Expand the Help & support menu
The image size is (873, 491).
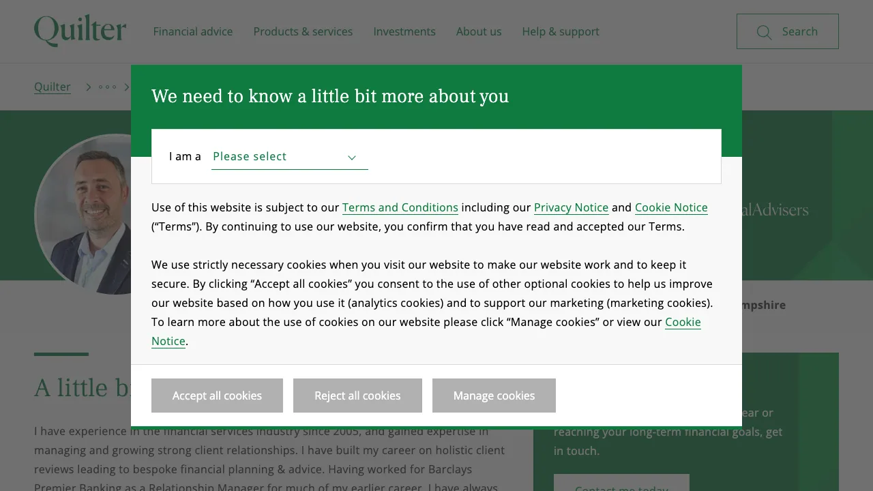pos(560,31)
